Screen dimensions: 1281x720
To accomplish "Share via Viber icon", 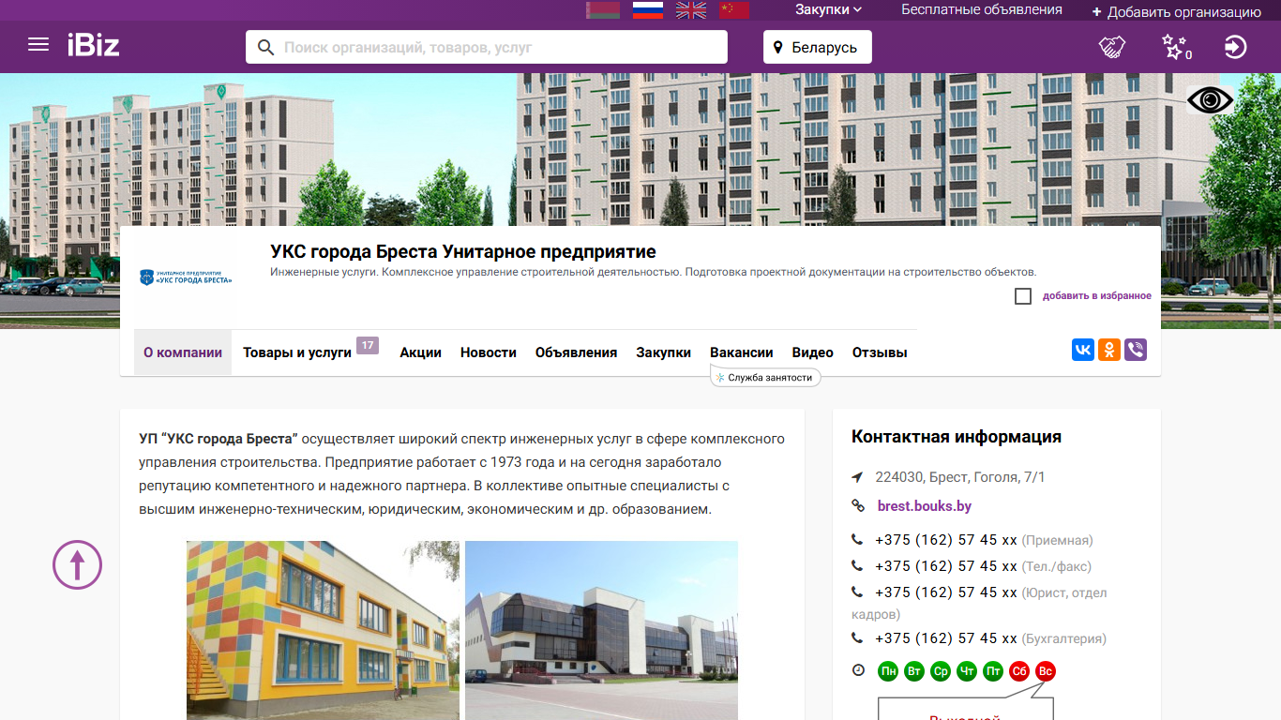I will point(1136,350).
